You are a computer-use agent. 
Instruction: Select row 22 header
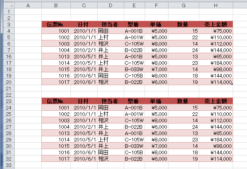pos(8,95)
